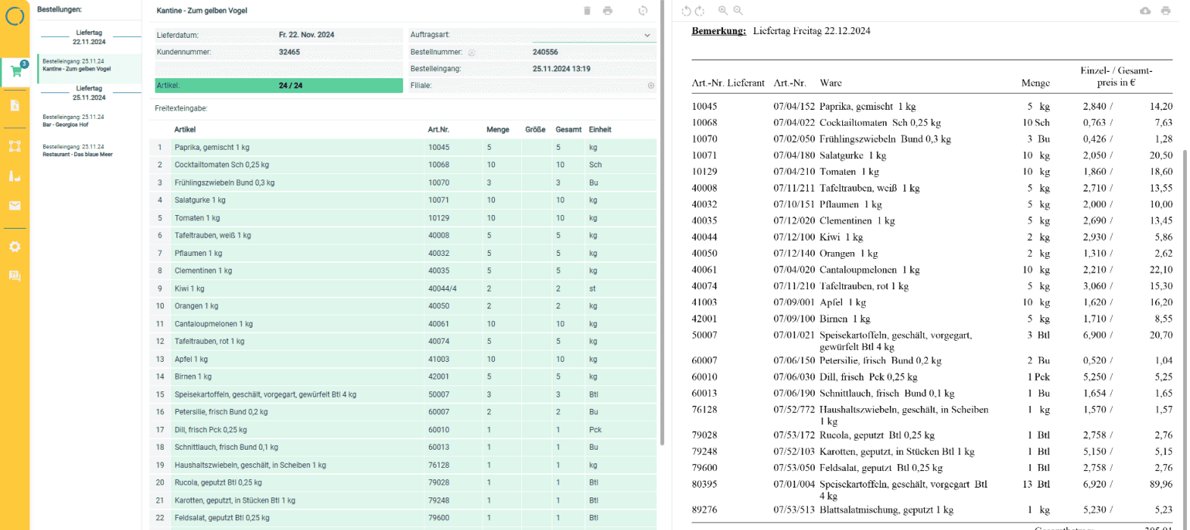Print the document preview
The image size is (1190, 530).
pyautogui.click(x=1166, y=11)
